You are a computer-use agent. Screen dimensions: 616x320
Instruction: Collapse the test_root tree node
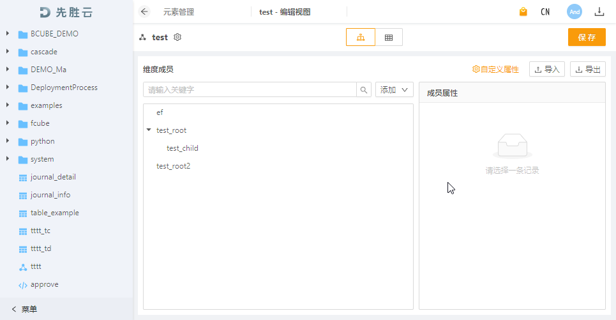click(149, 130)
